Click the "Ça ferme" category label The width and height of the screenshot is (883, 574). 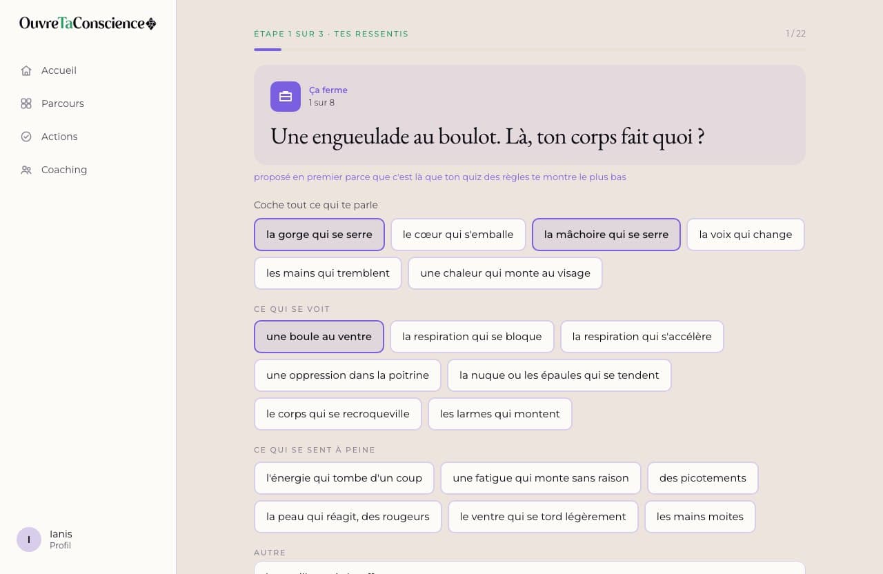(328, 90)
